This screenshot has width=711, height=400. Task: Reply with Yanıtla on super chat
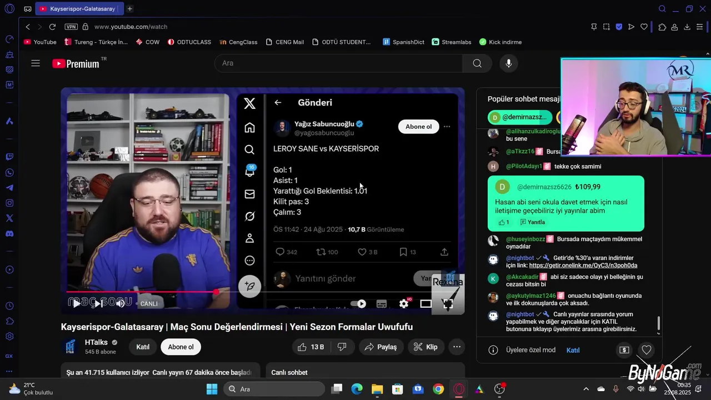click(x=533, y=222)
